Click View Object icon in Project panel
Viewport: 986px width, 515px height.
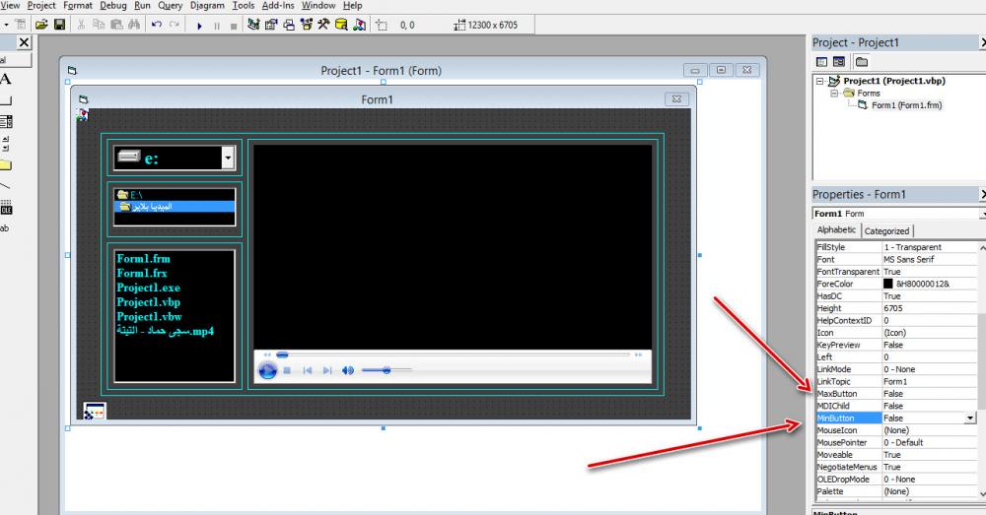pos(839,62)
